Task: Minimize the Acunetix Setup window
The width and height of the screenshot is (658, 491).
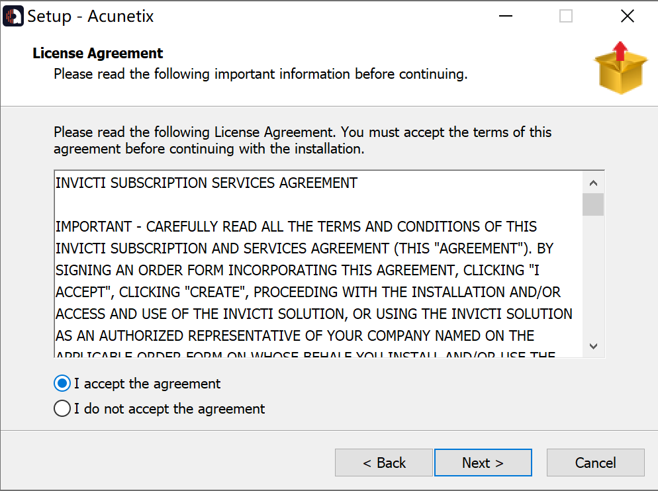Action: (x=505, y=16)
